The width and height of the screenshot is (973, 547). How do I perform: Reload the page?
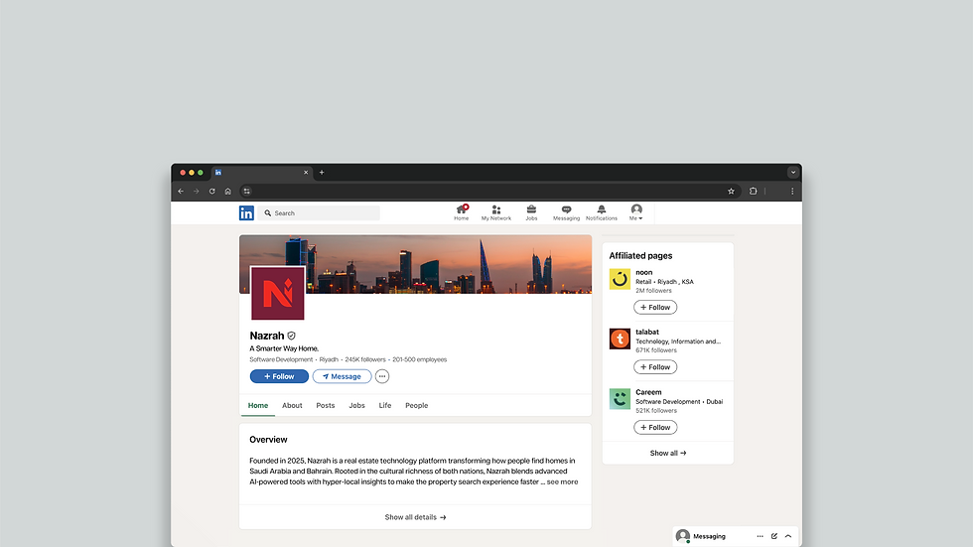(x=212, y=191)
